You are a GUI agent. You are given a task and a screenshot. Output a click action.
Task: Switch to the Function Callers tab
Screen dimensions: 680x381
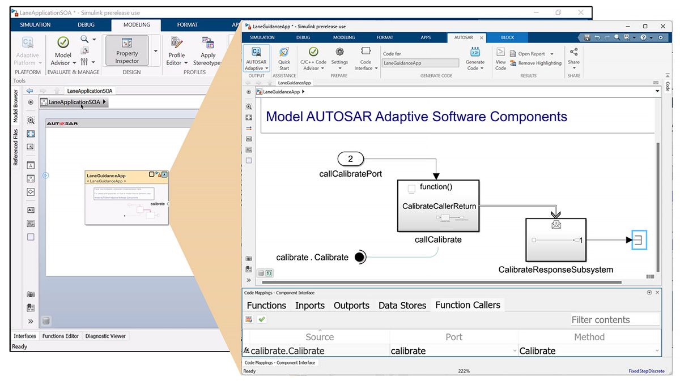point(467,305)
